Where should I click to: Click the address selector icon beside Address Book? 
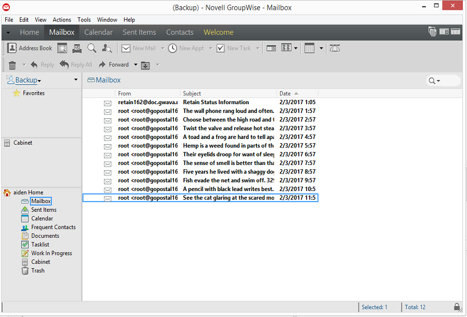click(62, 48)
